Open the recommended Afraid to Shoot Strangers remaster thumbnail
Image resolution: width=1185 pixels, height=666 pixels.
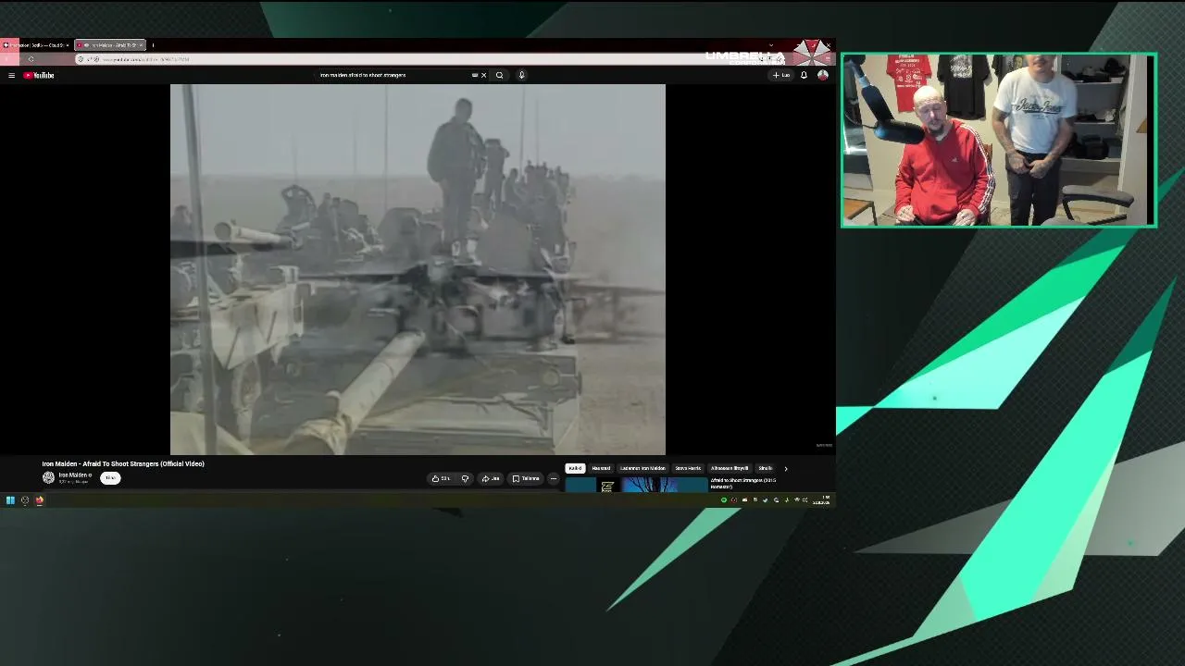(636, 484)
